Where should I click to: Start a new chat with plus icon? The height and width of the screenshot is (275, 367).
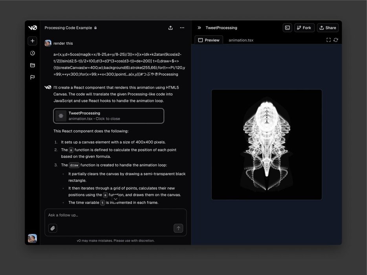32,41
